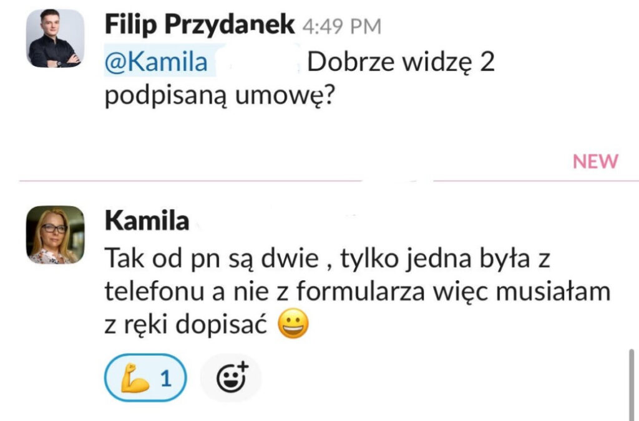
Task: Click the text 'telefonu a nie z formularza'
Action: [x=265, y=291]
